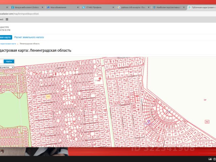Select the 'Публичная кадастровая' active tab
The width and height of the screenshot is (216, 162).
pos(202,7)
